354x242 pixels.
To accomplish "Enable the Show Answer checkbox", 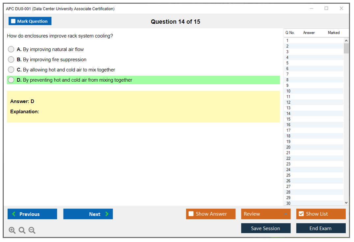I will (x=191, y=214).
